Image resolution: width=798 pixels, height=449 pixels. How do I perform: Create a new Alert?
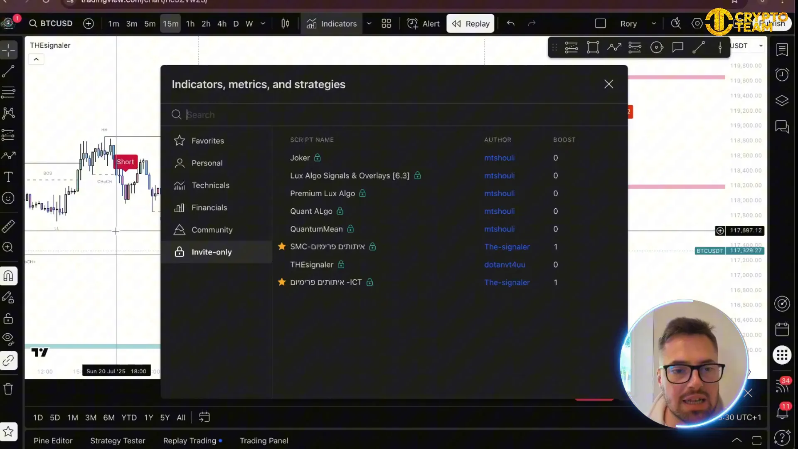click(x=423, y=24)
